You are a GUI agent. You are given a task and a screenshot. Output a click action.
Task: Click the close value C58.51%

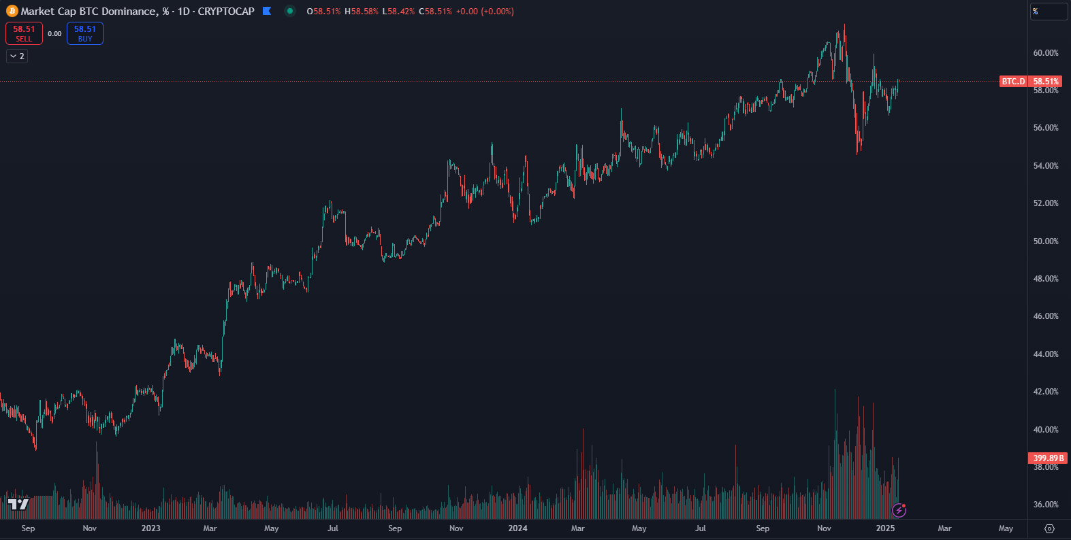click(435, 12)
